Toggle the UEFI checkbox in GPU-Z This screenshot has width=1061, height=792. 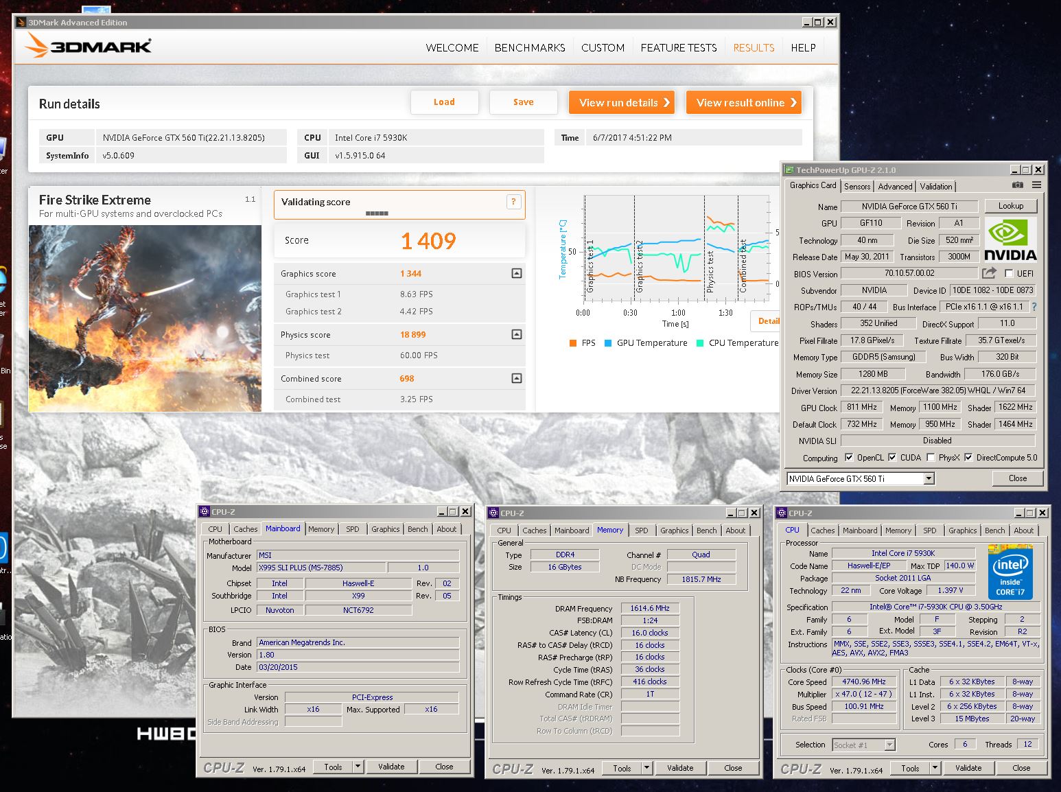1009,273
